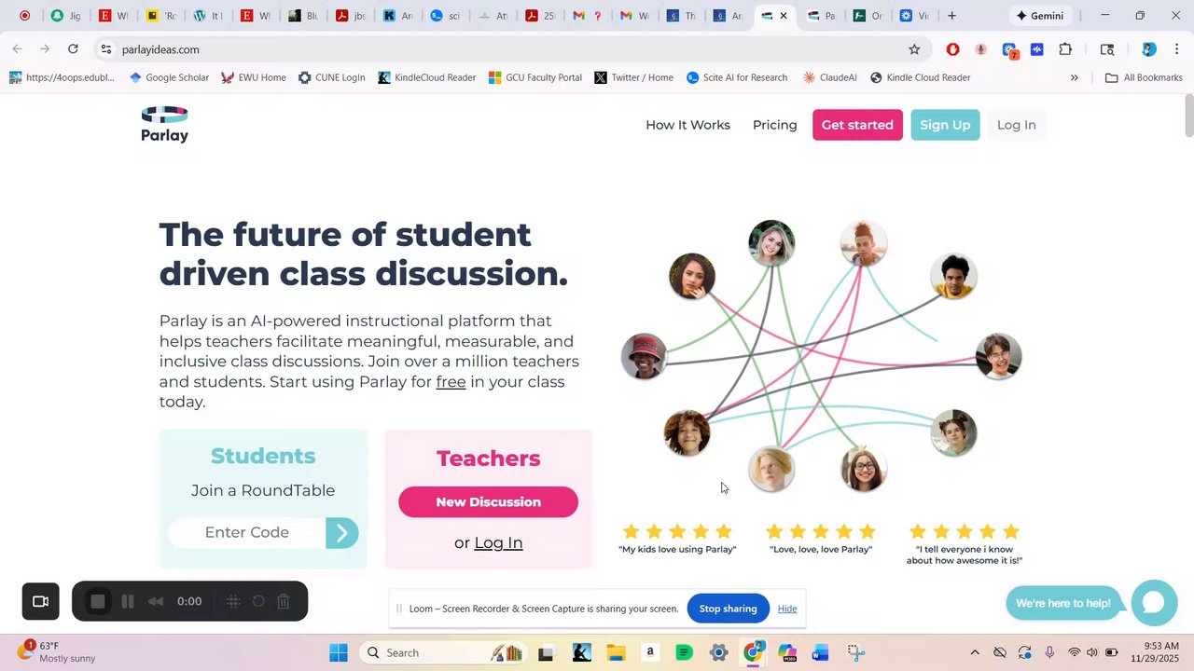
Task: Open Word from the taskbar
Action: [821, 652]
